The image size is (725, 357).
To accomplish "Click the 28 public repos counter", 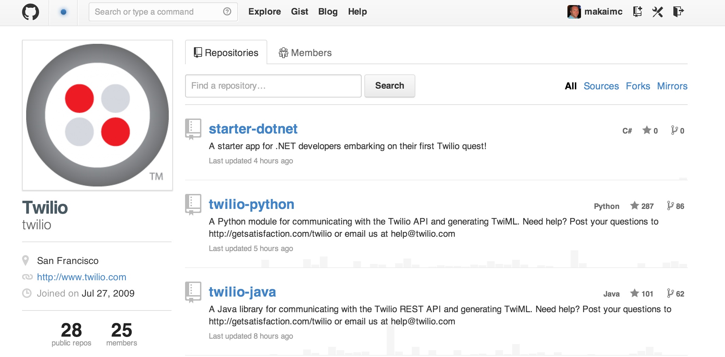I will 71,334.
